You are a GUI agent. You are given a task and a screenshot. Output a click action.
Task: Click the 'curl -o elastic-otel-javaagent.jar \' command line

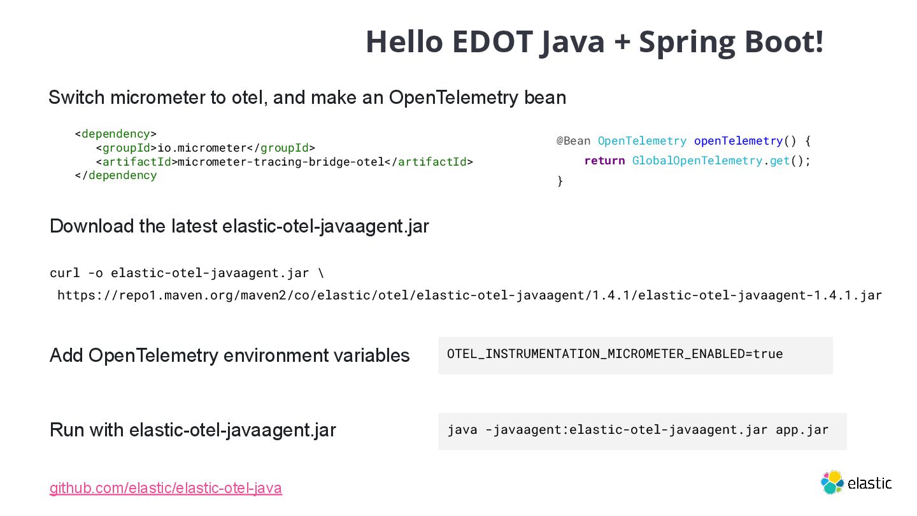coord(187,273)
